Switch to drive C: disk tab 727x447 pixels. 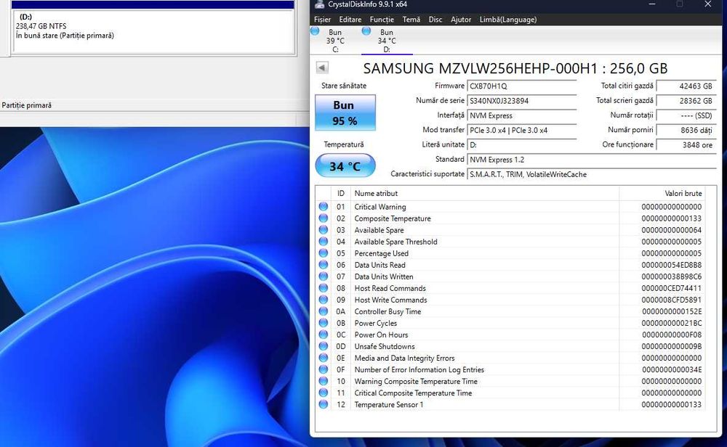334,41
